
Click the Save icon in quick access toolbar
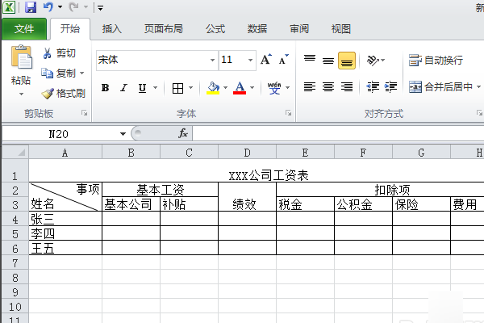[x=31, y=6]
